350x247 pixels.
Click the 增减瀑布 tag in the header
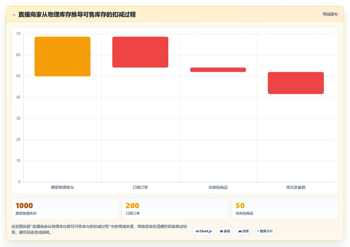point(330,14)
